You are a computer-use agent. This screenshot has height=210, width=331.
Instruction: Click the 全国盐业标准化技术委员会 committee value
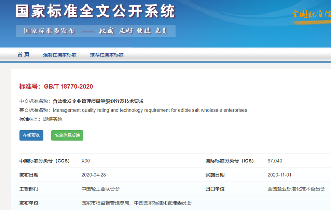coord(296,189)
